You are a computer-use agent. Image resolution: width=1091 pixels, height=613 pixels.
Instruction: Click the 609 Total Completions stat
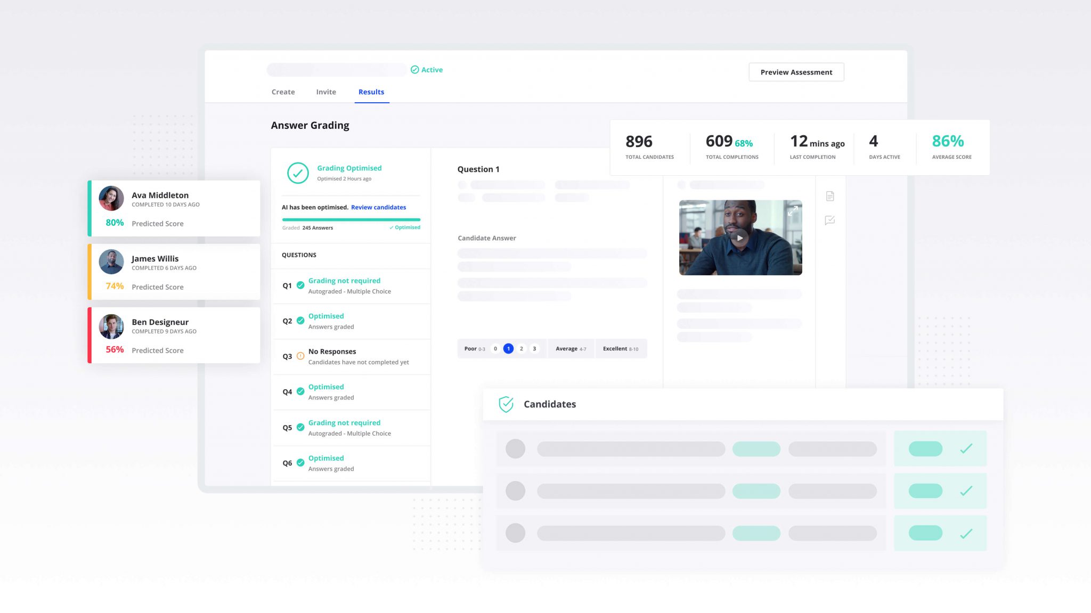(732, 147)
